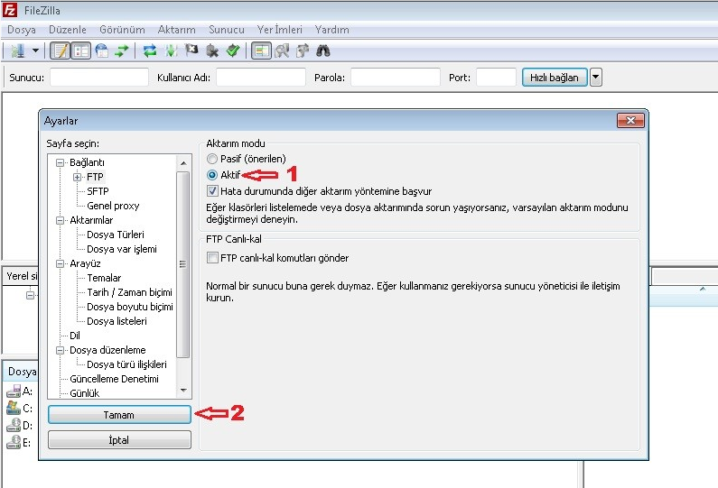Open the Sunucu menu
Viewport: 718px width, 488px height.
click(226, 30)
